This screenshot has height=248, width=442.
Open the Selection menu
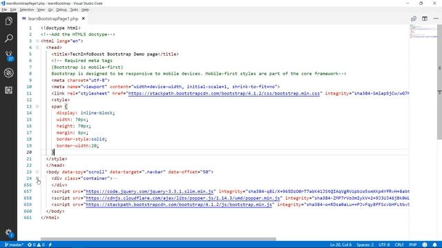click(26, 10)
